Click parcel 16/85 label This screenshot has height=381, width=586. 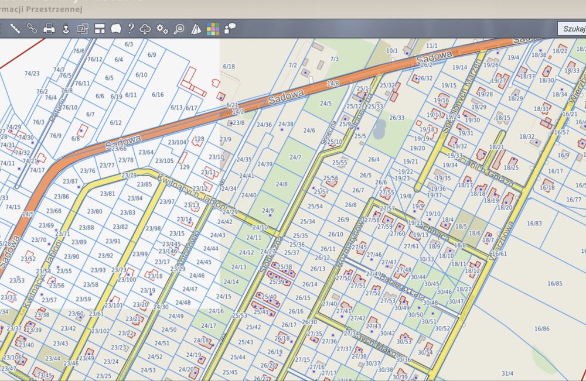(555, 283)
